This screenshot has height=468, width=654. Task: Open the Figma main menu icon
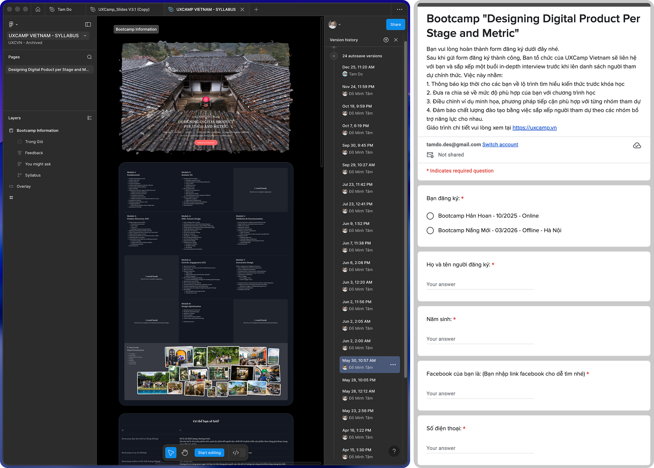[13, 24]
